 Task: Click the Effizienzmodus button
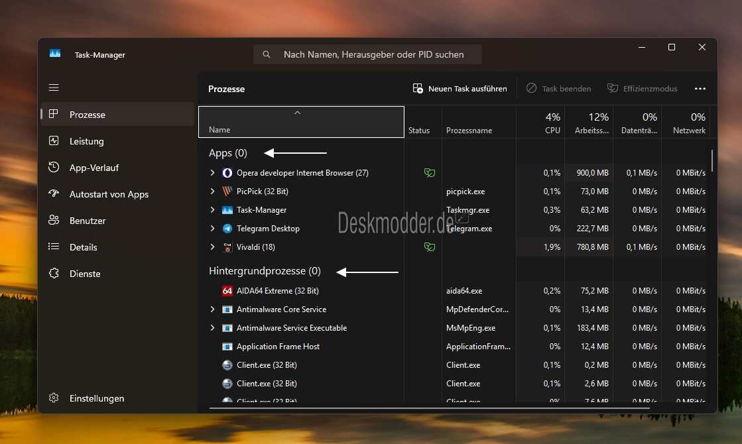tap(642, 88)
